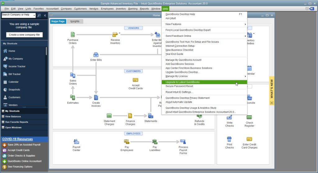Select Year-End Guide menu item
318x173 pixels.
(x=204, y=54)
